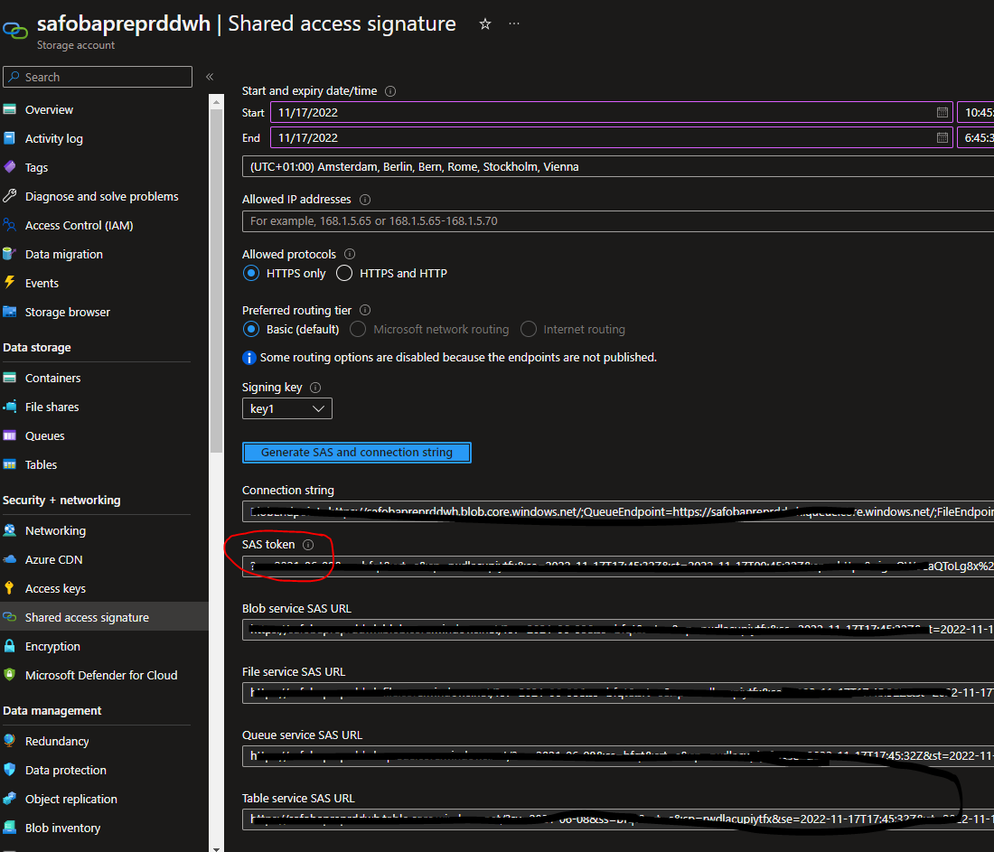994x852 pixels.
Task: Open the UTC+01:00 time zone dropdown
Action: pos(618,167)
